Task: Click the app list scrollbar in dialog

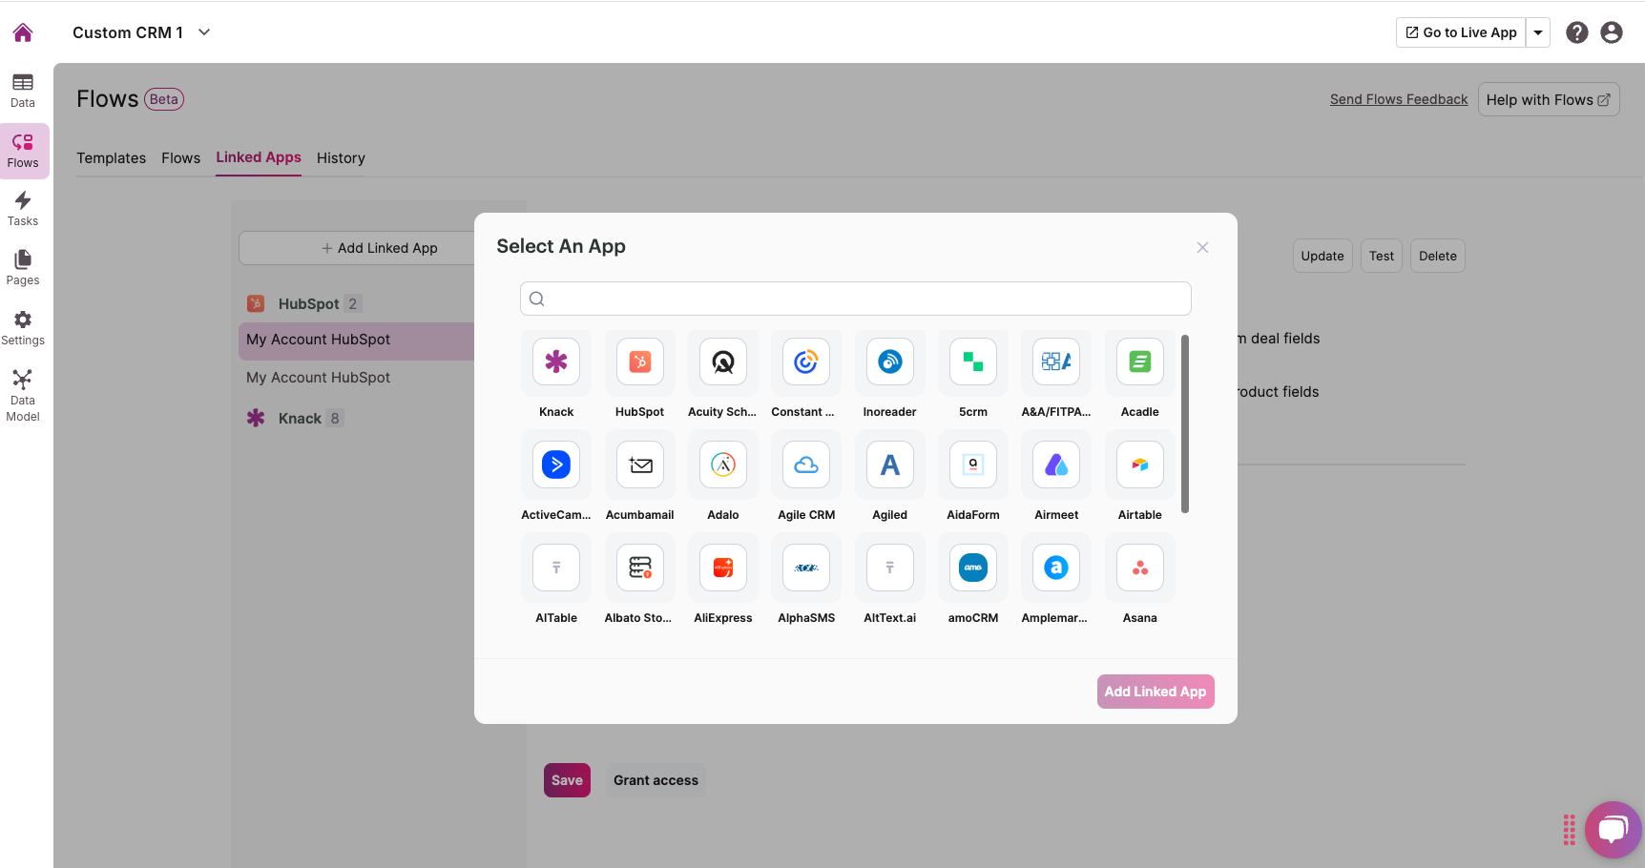Action: tap(1185, 424)
